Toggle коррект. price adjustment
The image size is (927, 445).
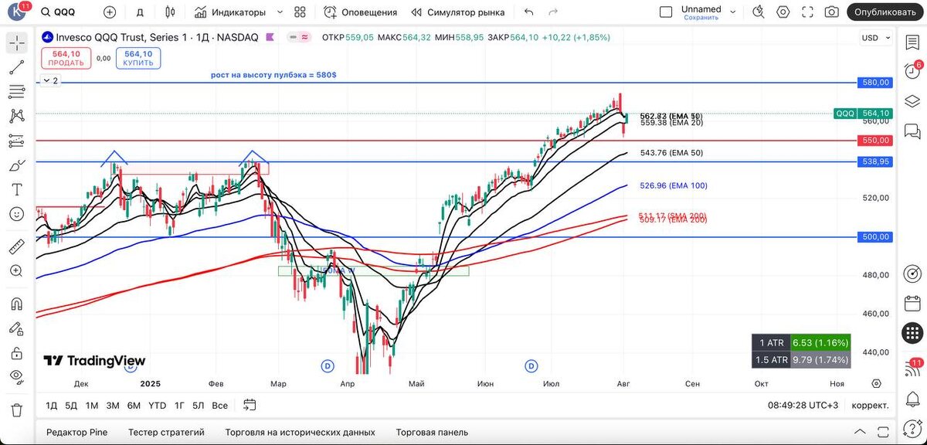[870, 405]
